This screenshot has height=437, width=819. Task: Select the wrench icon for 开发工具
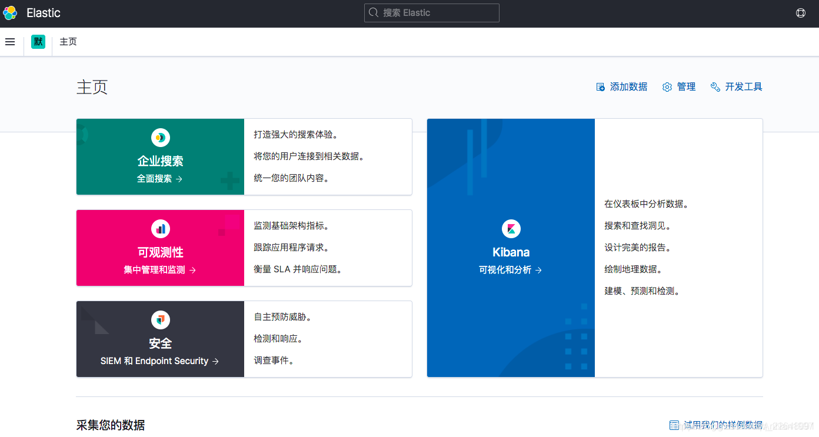pyautogui.click(x=715, y=86)
